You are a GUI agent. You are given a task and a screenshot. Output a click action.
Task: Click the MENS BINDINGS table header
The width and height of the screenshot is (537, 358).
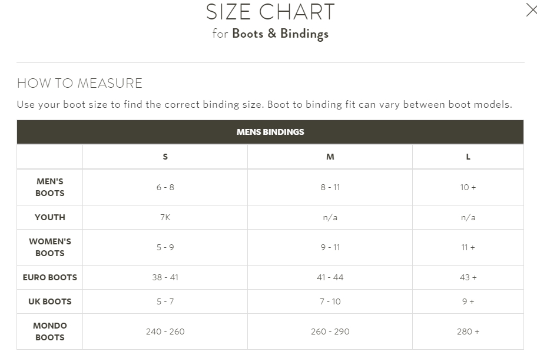(270, 132)
